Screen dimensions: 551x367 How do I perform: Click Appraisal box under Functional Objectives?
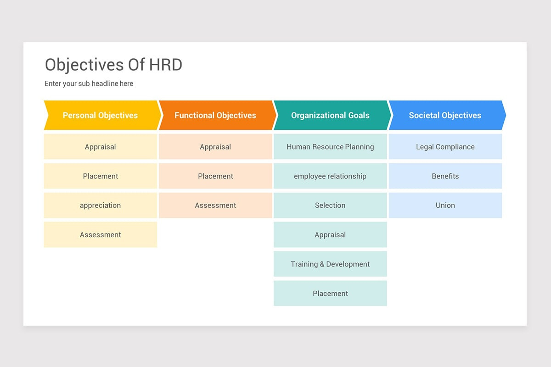pyautogui.click(x=215, y=147)
